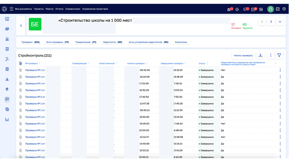Screen dimensions: 289x162
Task: Select the flag icon in left sidebar
Action: 7,99
